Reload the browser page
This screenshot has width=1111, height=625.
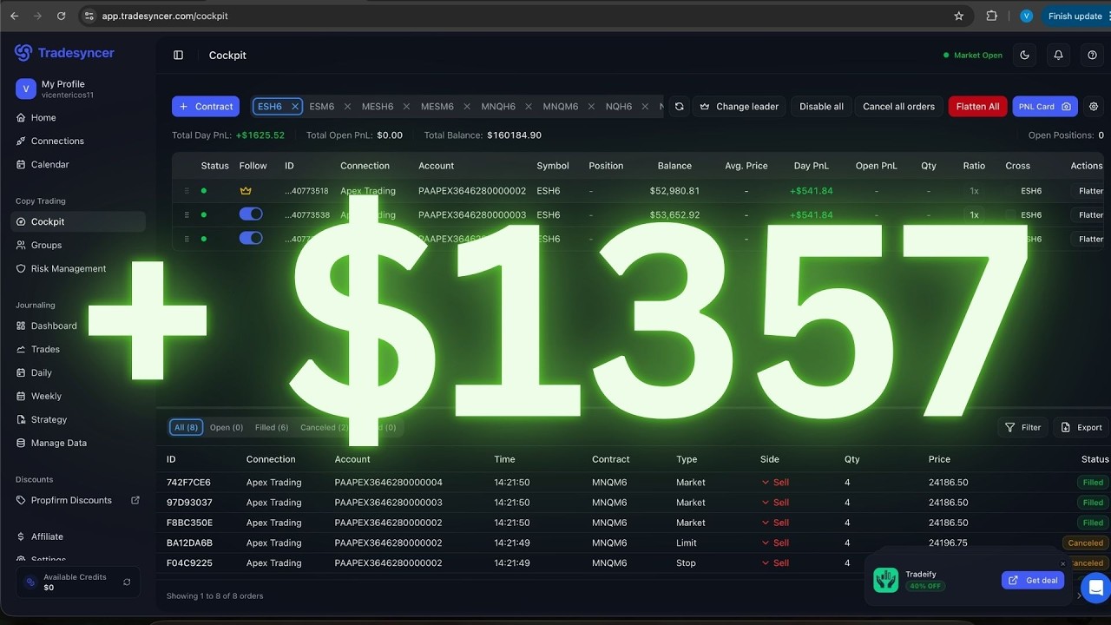point(61,16)
